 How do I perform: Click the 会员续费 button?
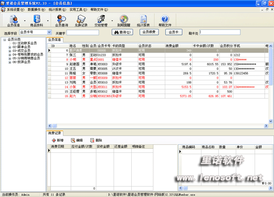pos(149,32)
